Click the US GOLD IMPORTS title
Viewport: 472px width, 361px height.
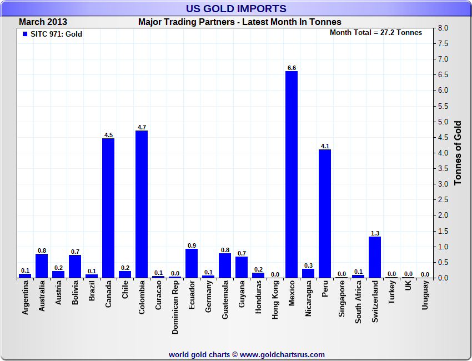pyautogui.click(x=236, y=8)
